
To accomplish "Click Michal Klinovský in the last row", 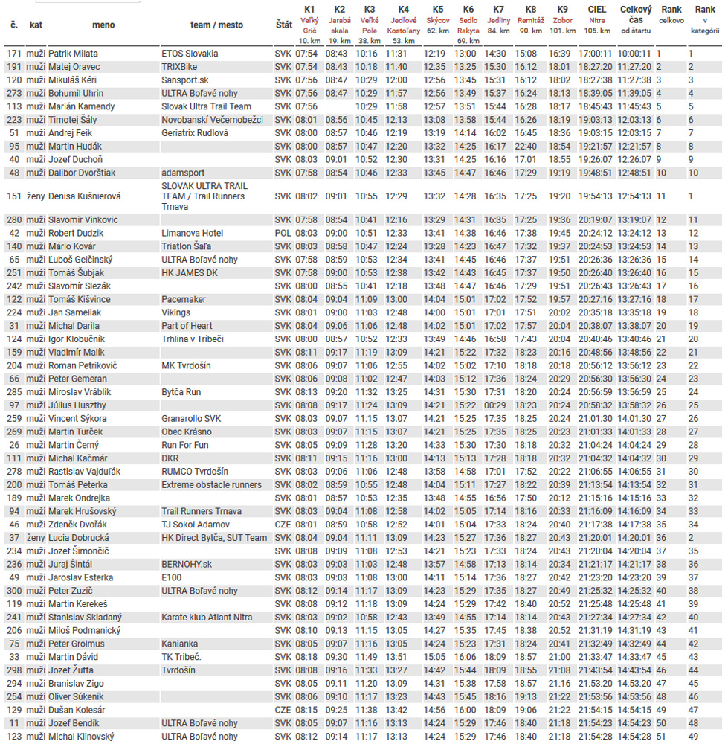I will click(81, 737).
